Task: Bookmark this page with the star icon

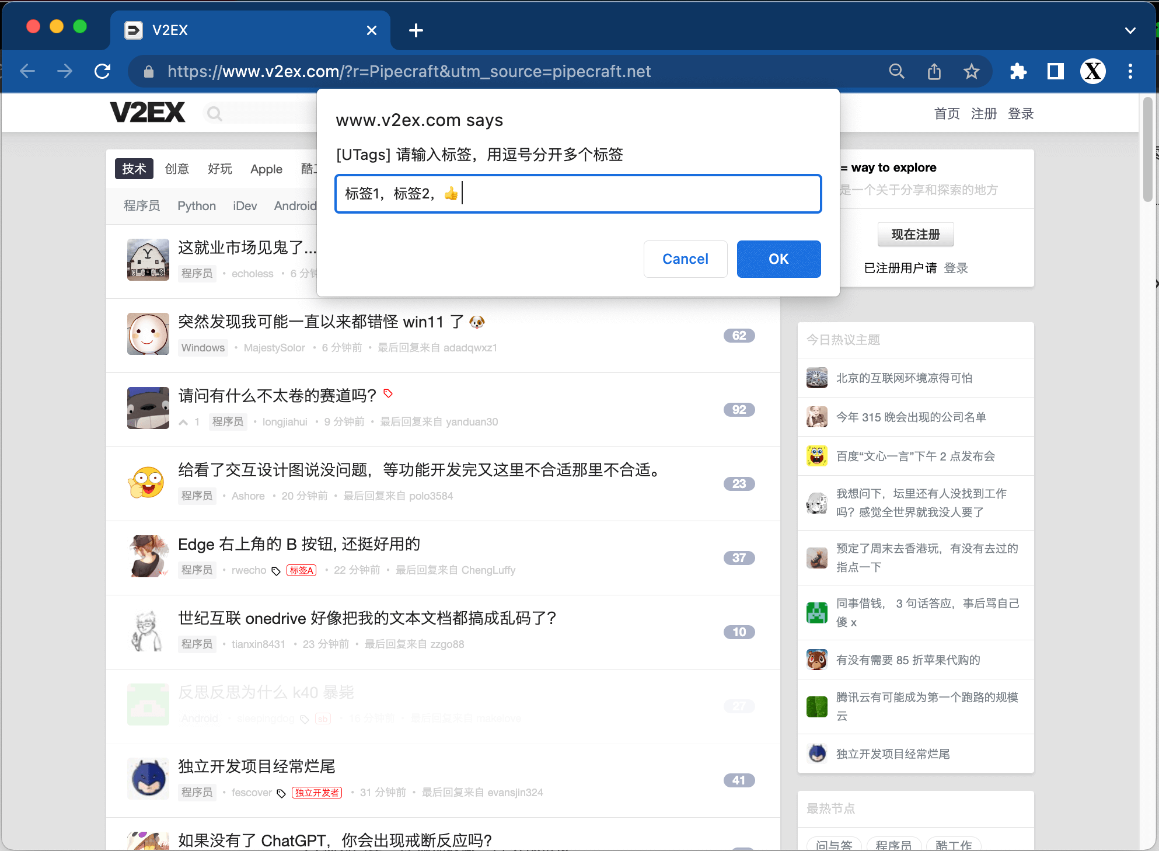Action: [x=972, y=71]
